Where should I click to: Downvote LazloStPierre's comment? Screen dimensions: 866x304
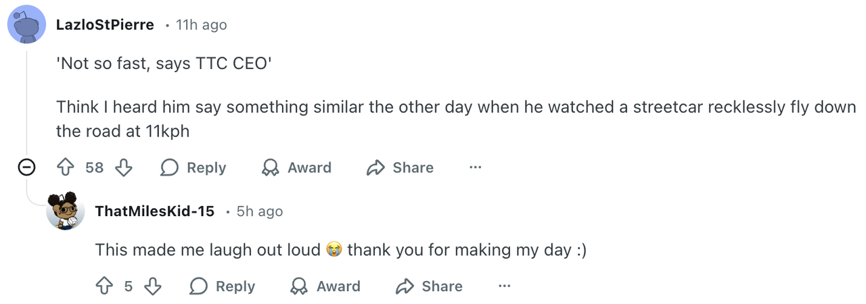click(123, 168)
